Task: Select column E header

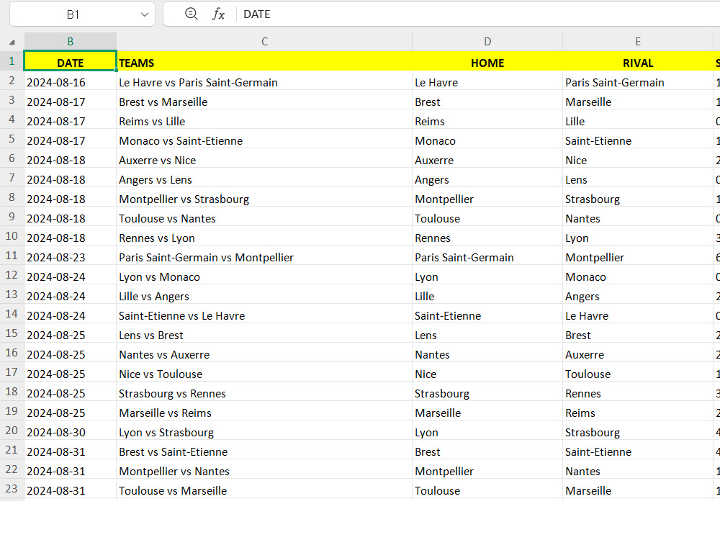Action: point(638,41)
